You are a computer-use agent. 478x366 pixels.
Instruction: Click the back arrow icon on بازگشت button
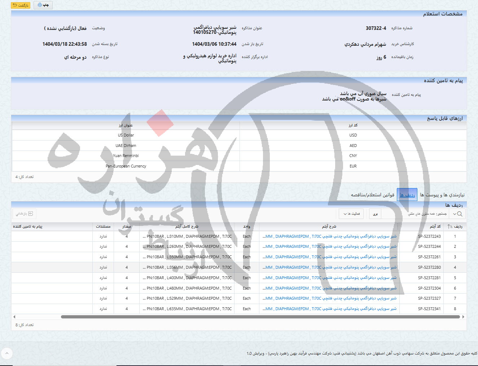(x=15, y=5)
